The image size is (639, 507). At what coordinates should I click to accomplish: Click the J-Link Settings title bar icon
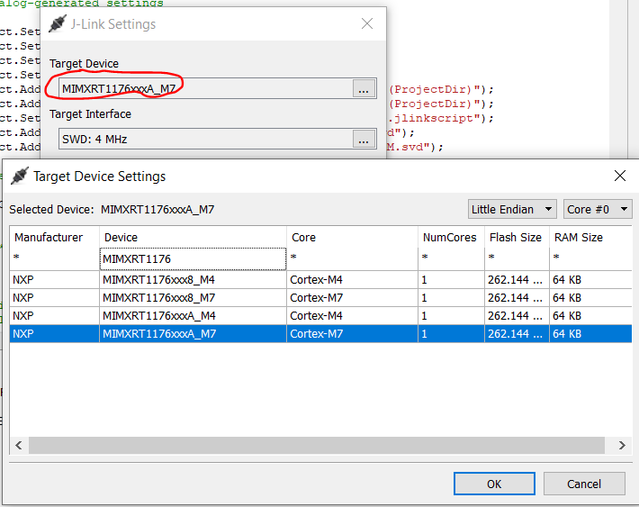point(58,24)
